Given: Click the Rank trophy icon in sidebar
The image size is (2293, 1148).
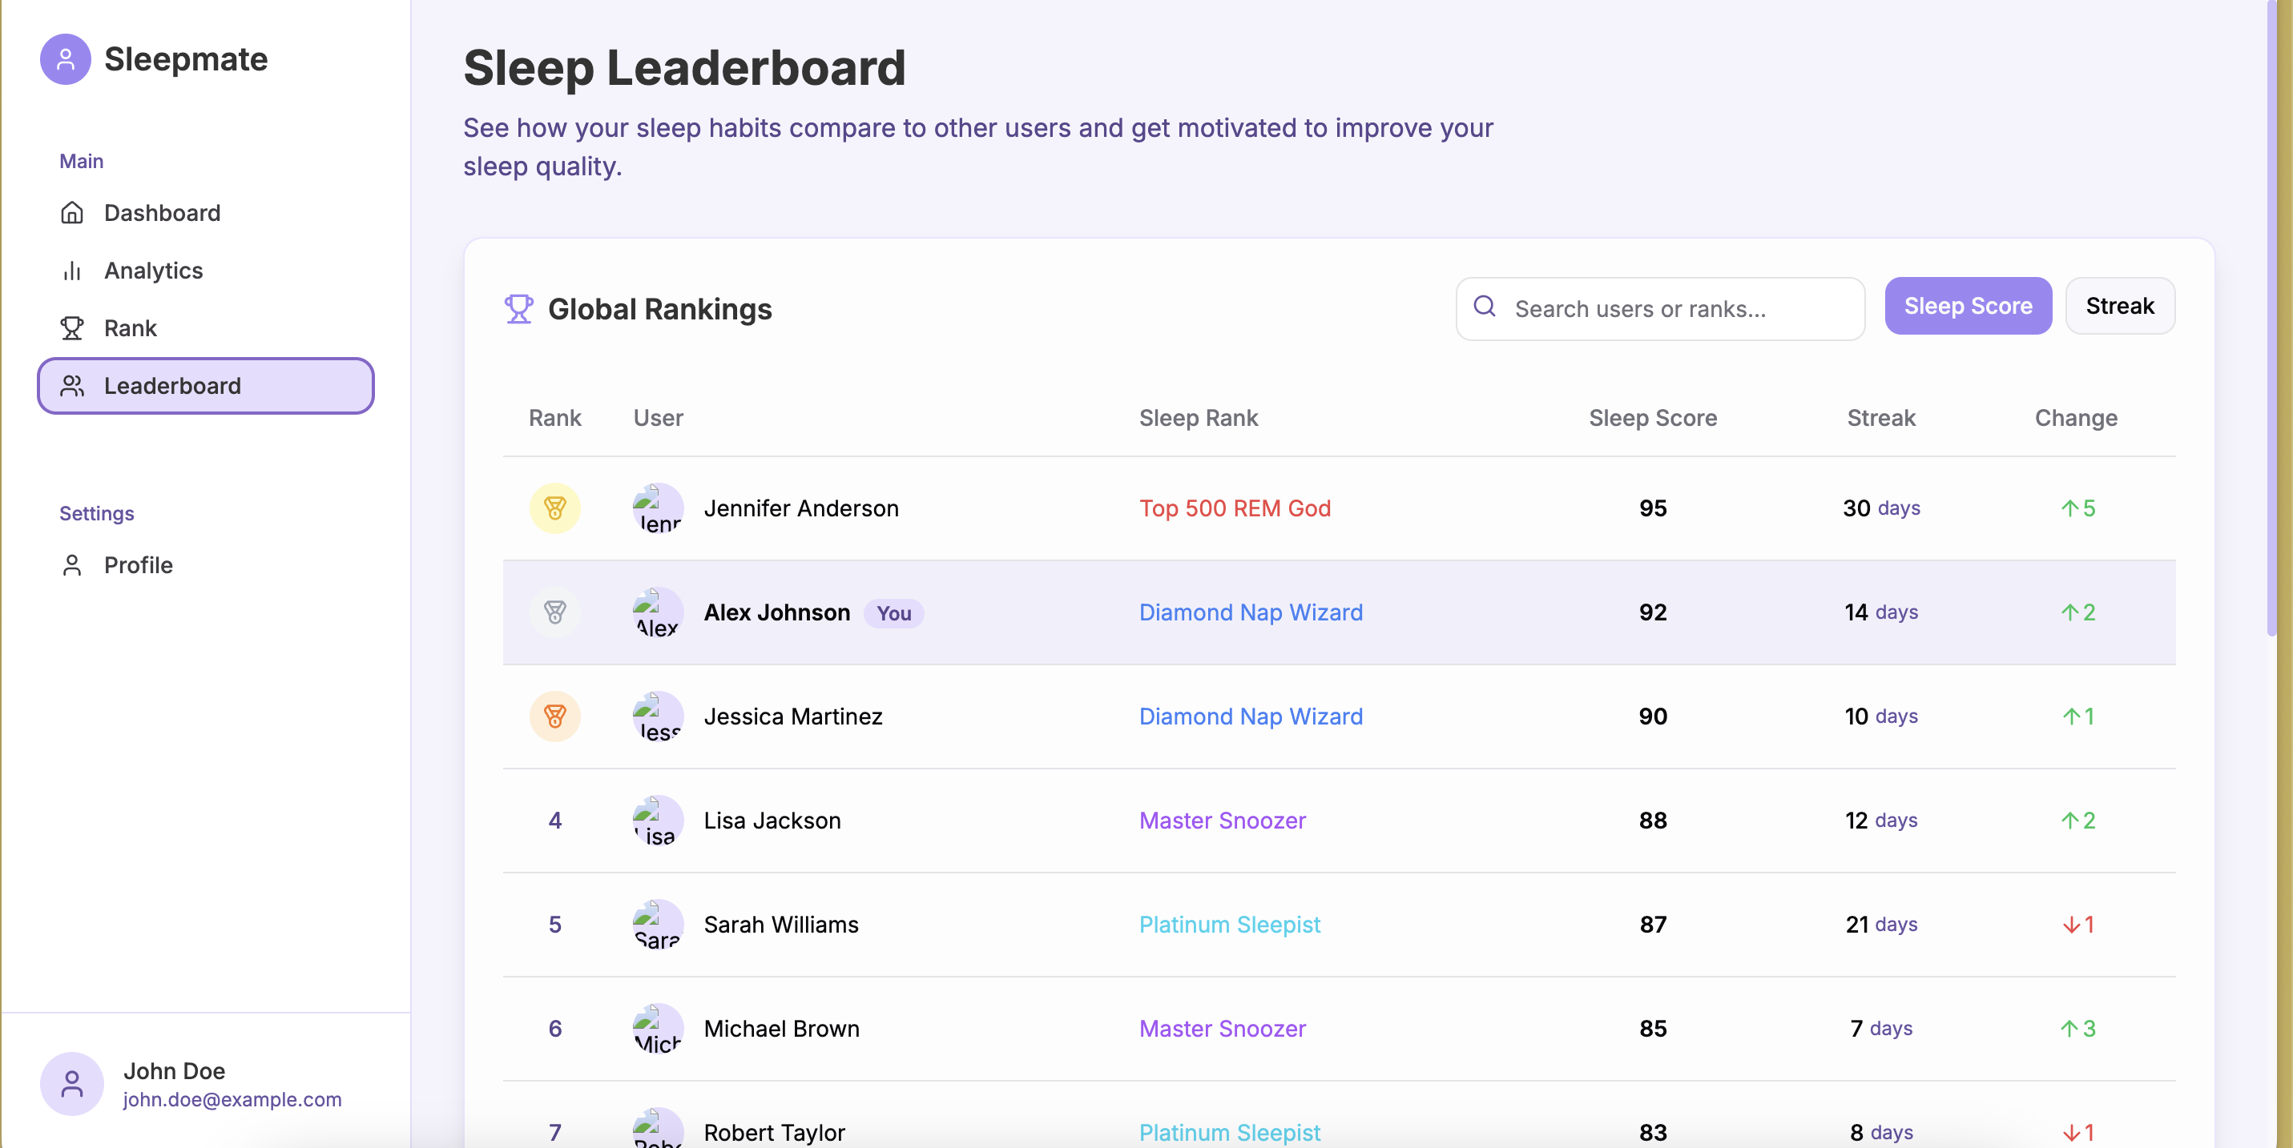Looking at the screenshot, I should (72, 328).
